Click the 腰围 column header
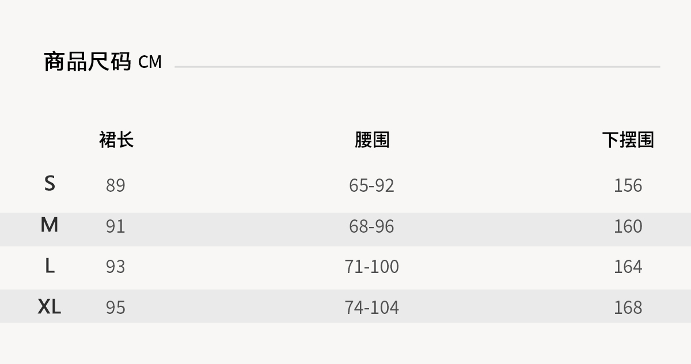This screenshot has width=691, height=364. pyautogui.click(x=372, y=140)
